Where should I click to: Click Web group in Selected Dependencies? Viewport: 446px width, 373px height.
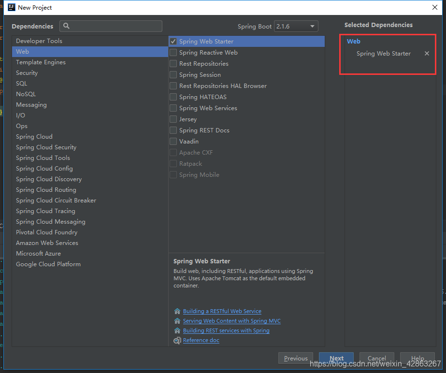354,41
